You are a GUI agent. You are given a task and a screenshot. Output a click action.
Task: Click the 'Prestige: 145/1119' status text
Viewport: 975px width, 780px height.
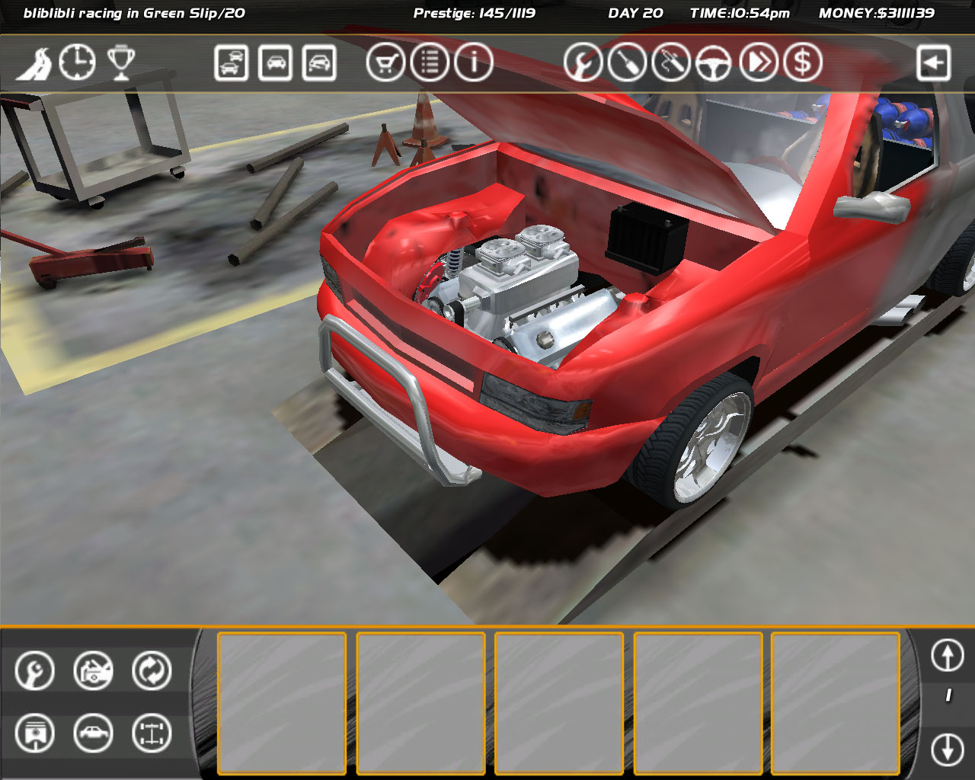coord(474,13)
